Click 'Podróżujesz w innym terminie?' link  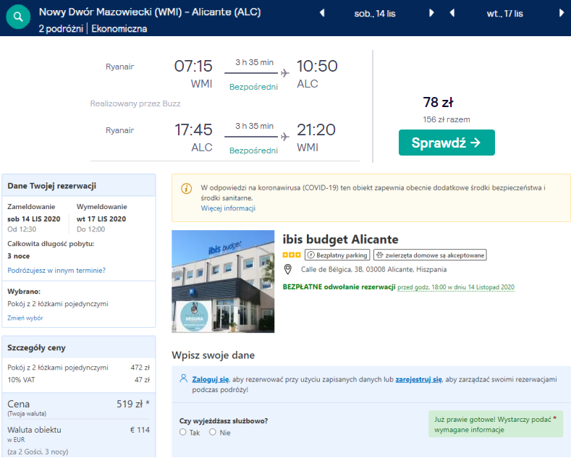(56, 271)
